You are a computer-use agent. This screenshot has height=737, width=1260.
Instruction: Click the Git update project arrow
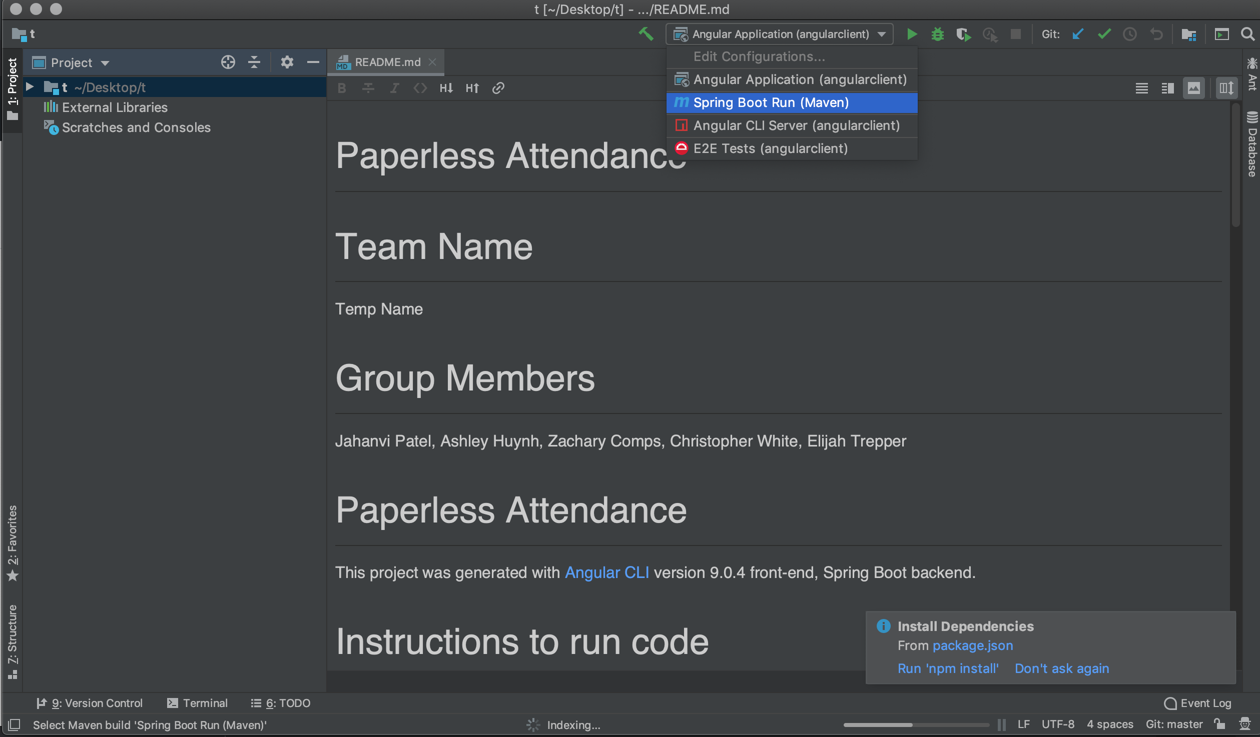pos(1078,34)
